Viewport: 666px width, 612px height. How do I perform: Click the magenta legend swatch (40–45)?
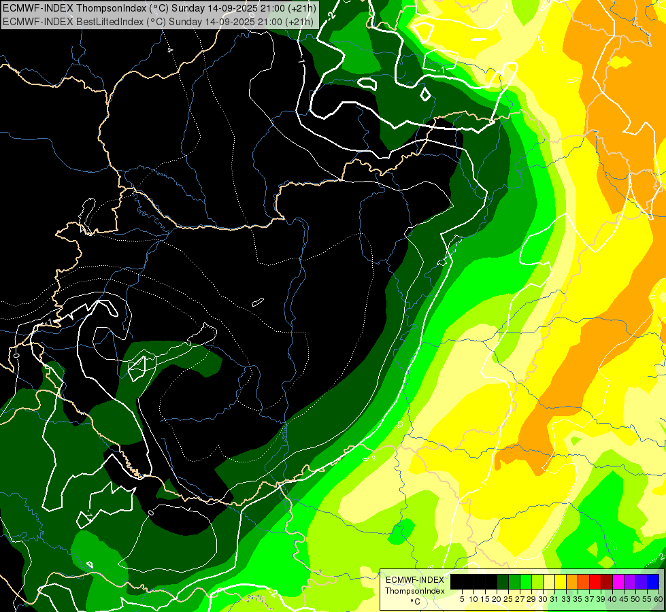click(x=618, y=581)
